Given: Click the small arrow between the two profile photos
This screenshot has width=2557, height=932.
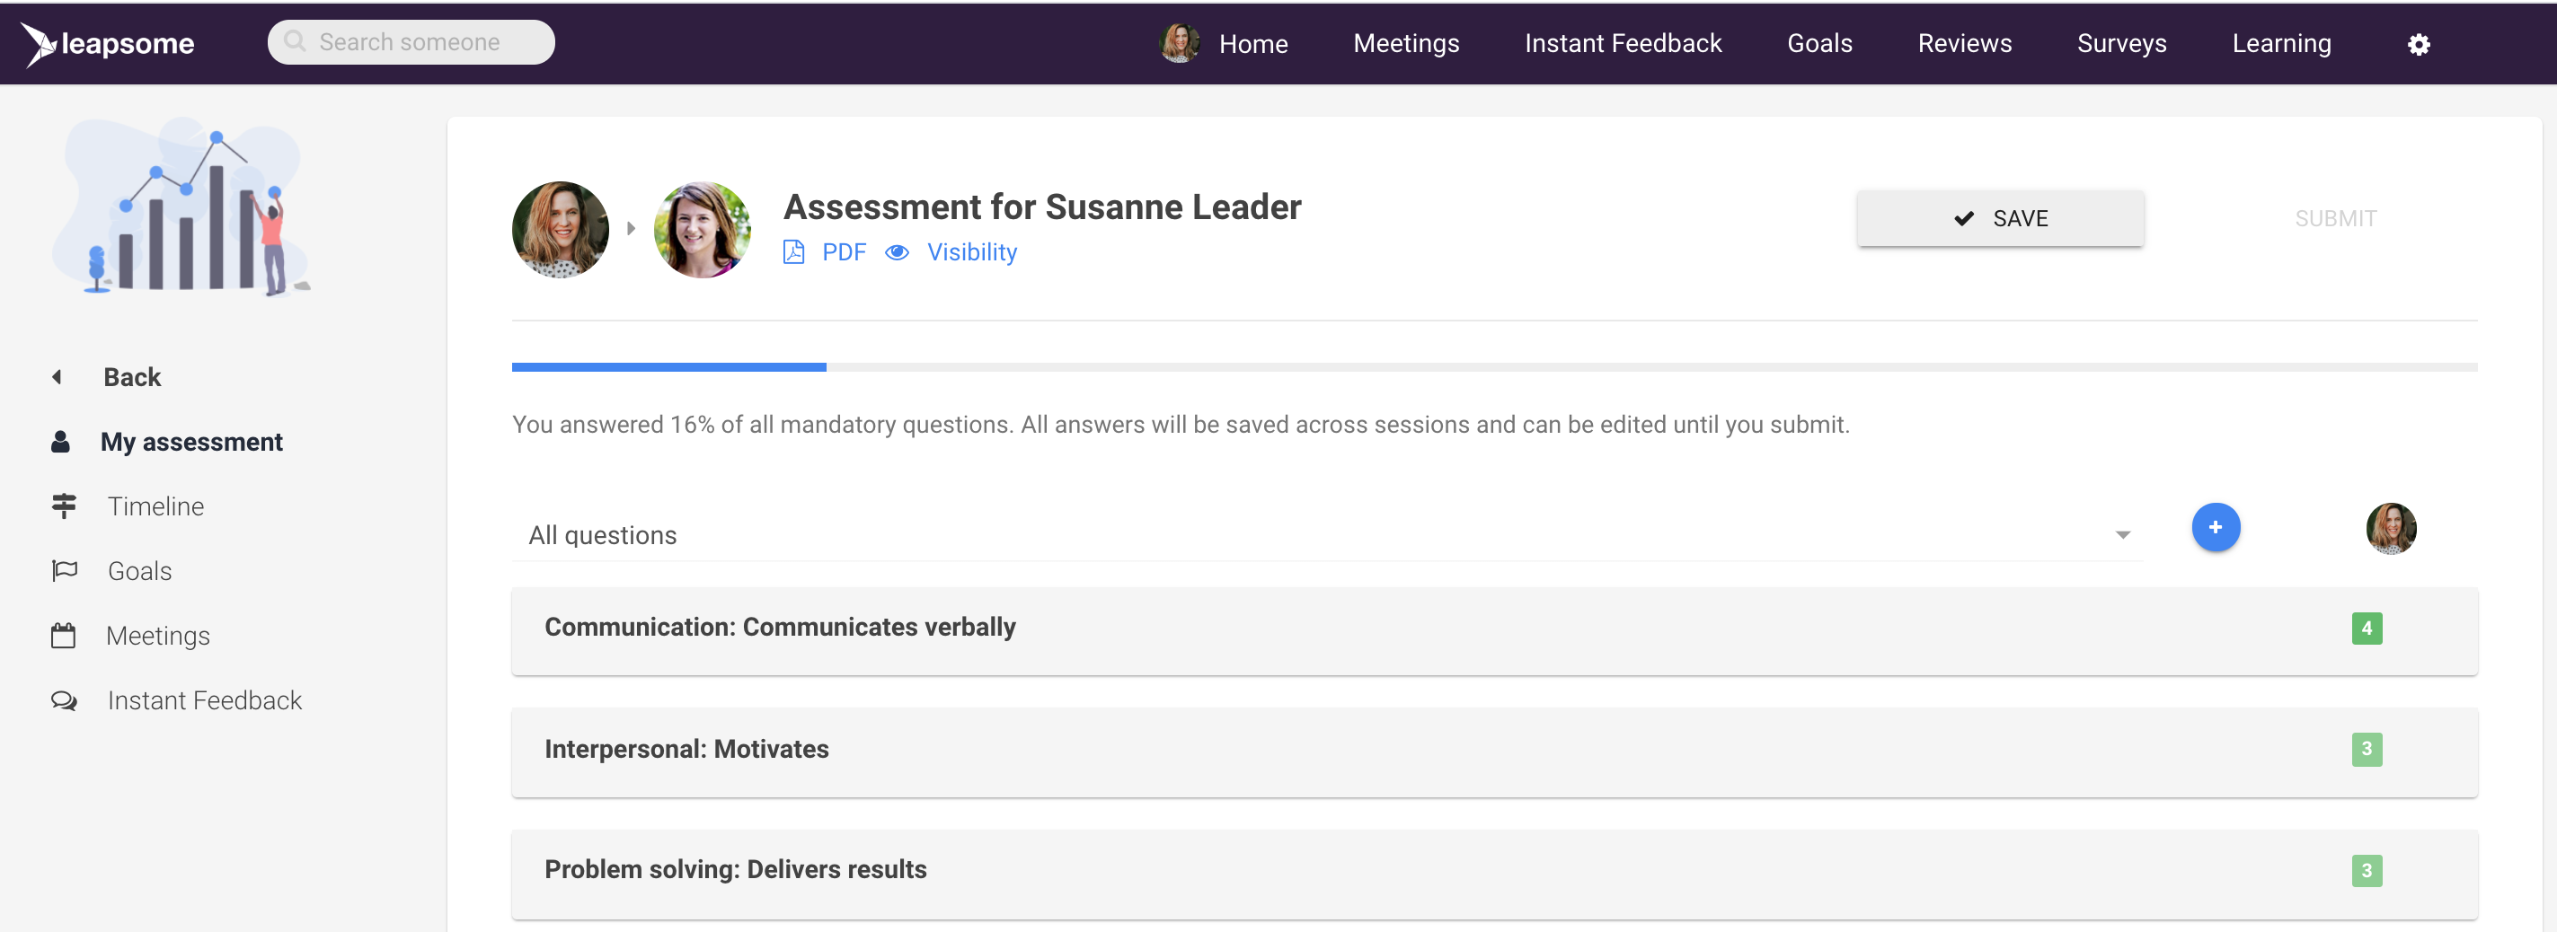Looking at the screenshot, I should point(632,229).
